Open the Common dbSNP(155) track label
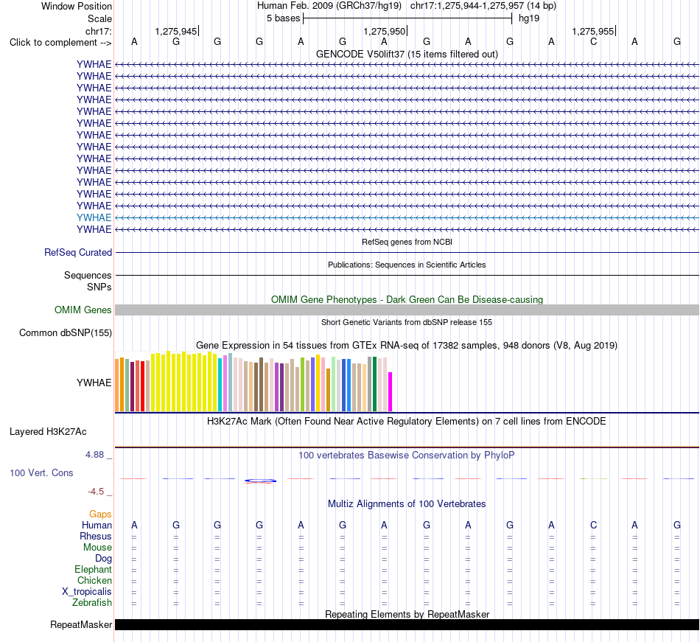Screen dimensions: 700x642 point(65,332)
